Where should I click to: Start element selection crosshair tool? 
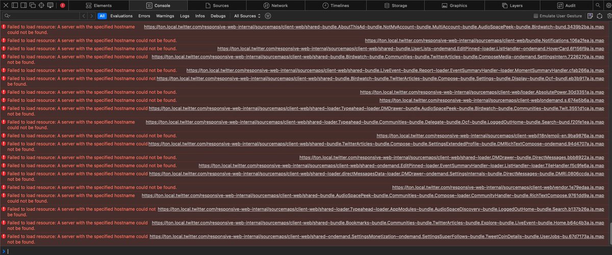click(41, 6)
